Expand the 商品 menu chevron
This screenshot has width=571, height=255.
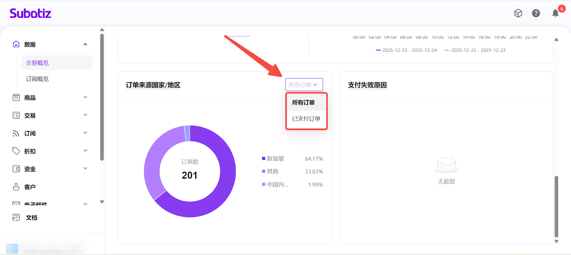[85, 97]
